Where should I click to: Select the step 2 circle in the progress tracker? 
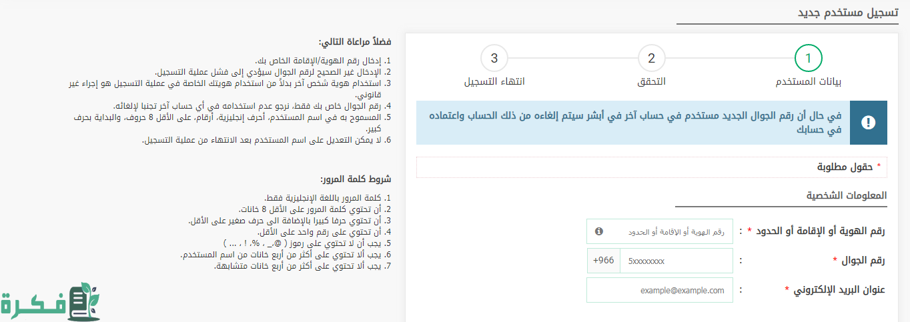tap(651, 59)
